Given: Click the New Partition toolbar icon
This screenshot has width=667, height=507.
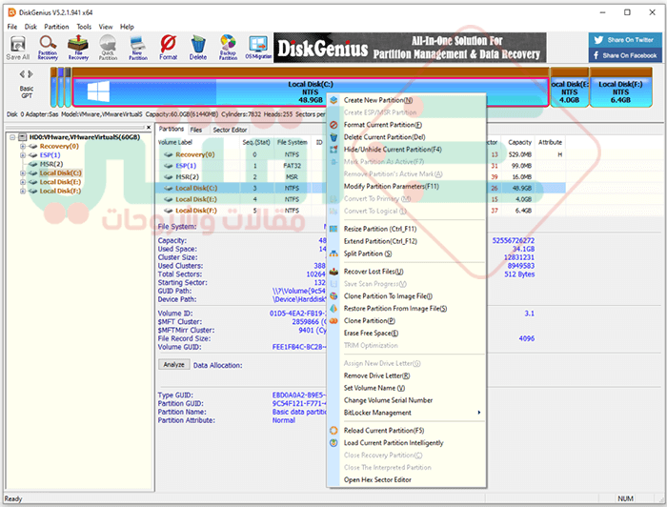Looking at the screenshot, I should [x=138, y=48].
